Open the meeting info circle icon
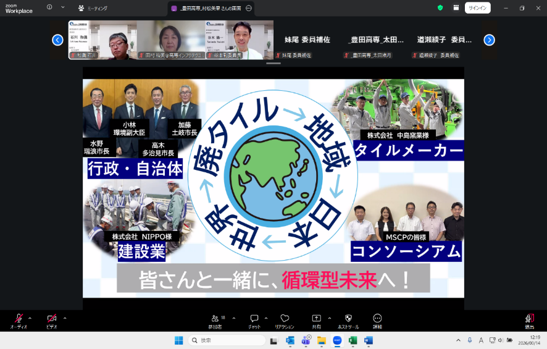The width and height of the screenshot is (547, 349). point(49,7)
